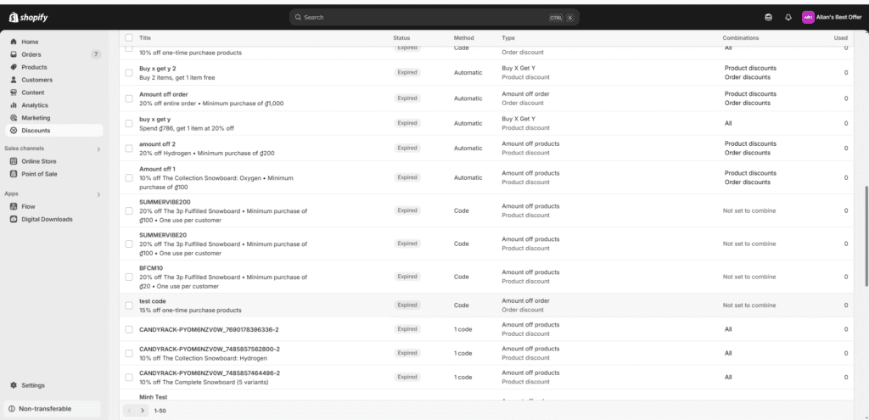Open the Allan's Best Offer account avatar
This screenshot has height=420, width=869.
(808, 17)
